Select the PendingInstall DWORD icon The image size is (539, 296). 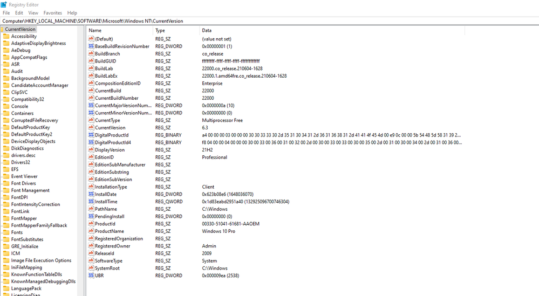click(91, 216)
